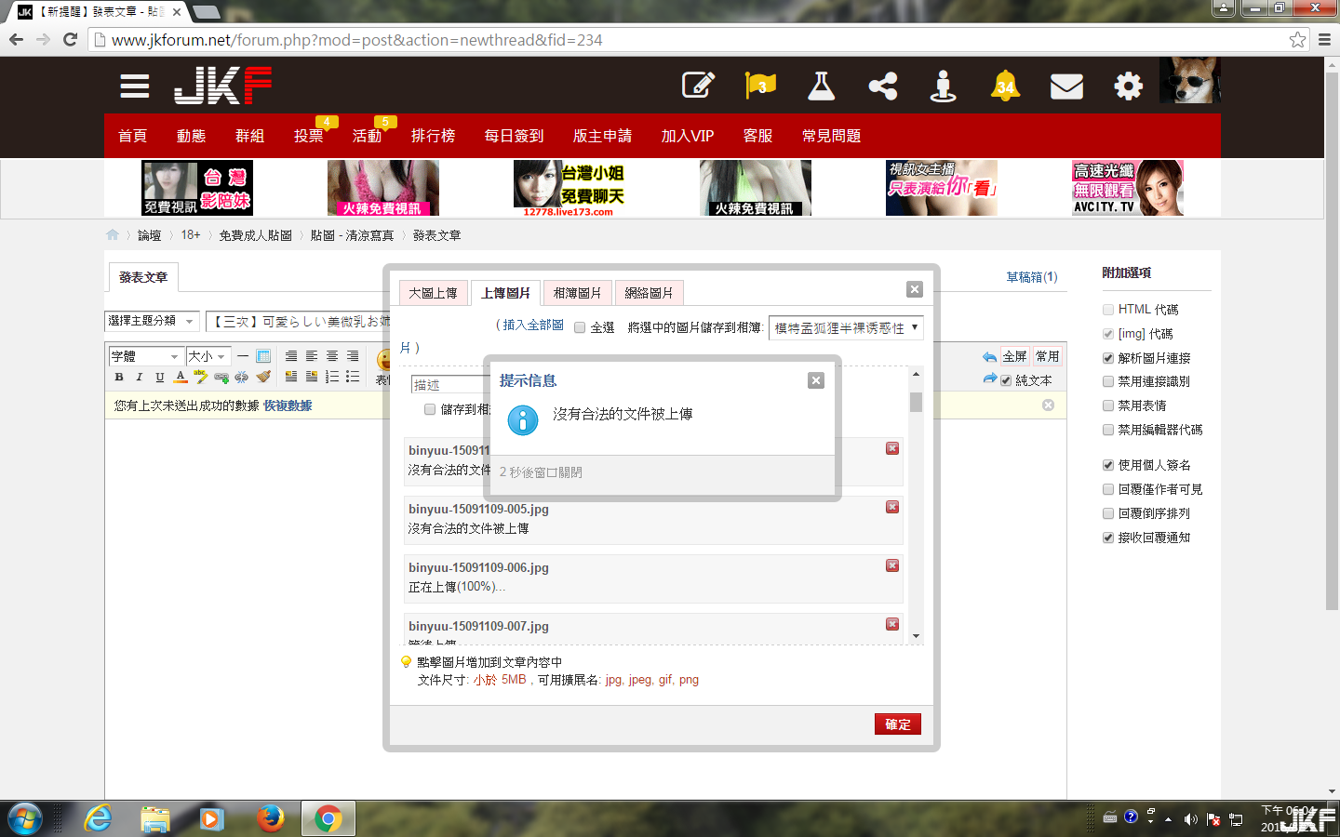Viewport: 1340px width, 837px height.
Task: Click the clear formatting brush icon
Action: (x=263, y=377)
